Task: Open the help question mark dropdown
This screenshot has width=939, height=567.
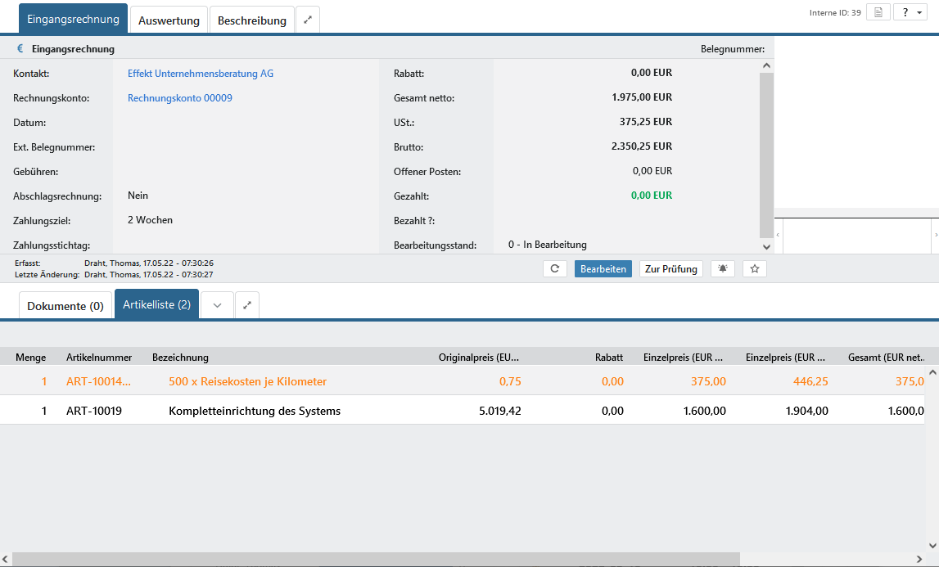Action: [910, 12]
